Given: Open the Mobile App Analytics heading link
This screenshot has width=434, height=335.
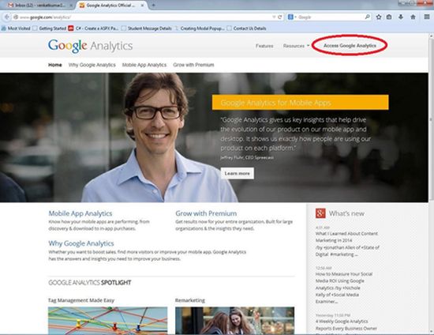Looking at the screenshot, I should [80, 213].
